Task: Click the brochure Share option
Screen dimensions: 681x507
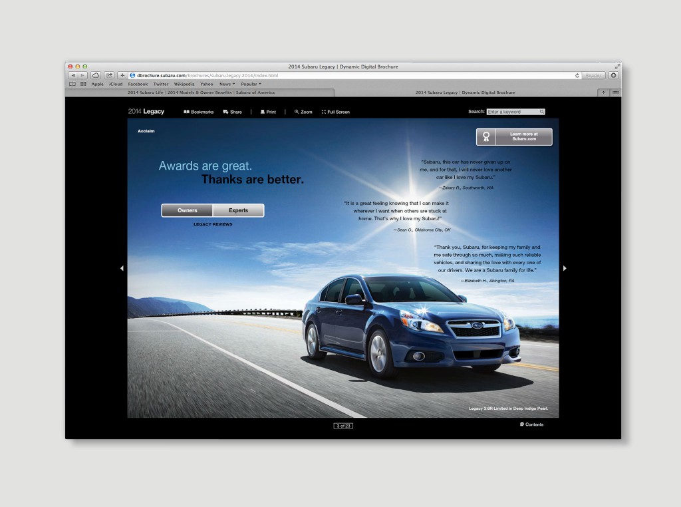Action: [232, 112]
